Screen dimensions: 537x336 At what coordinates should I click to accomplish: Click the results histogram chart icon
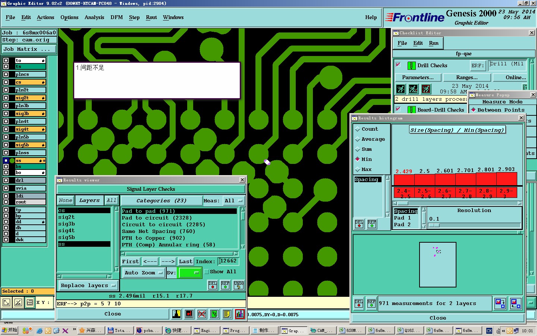point(239,314)
